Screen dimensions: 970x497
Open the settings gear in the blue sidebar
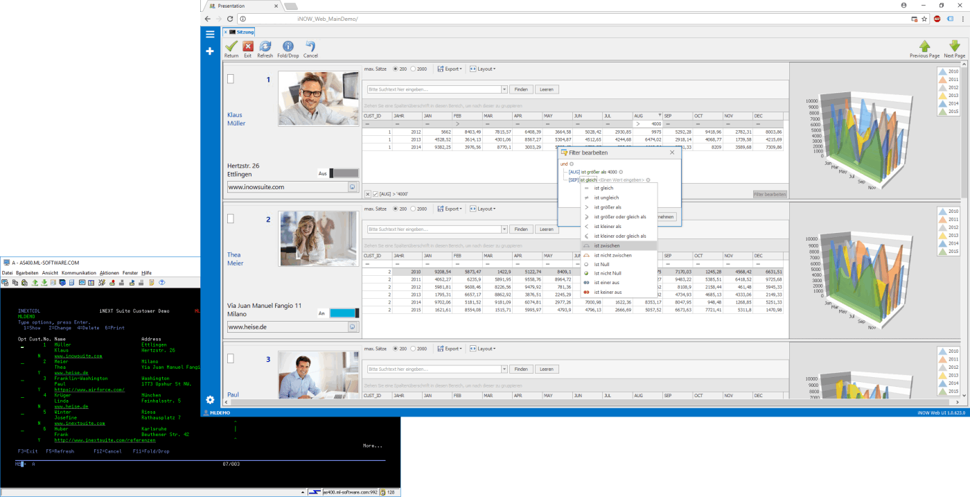click(210, 400)
